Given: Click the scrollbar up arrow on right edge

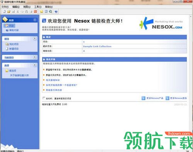Looking at the screenshot, I should 191,17.
